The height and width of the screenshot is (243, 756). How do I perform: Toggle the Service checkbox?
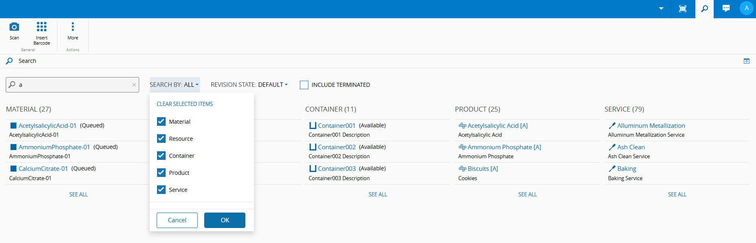tap(162, 190)
